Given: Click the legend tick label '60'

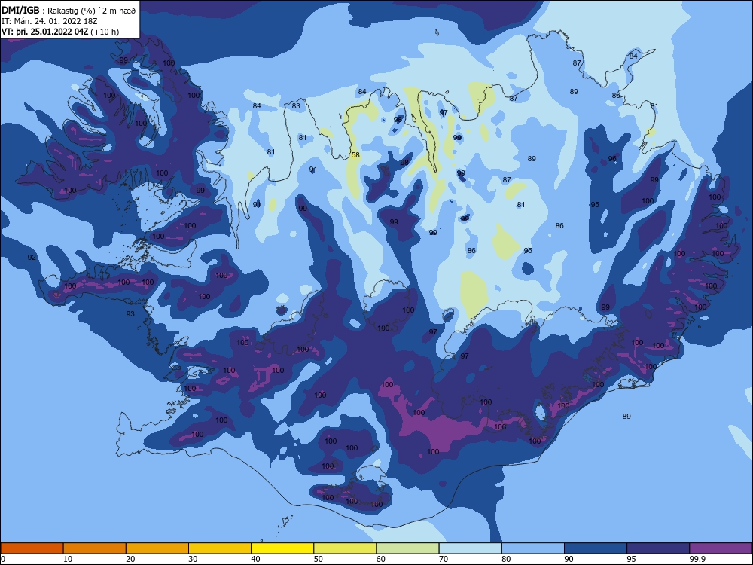Looking at the screenshot, I should point(381,559).
